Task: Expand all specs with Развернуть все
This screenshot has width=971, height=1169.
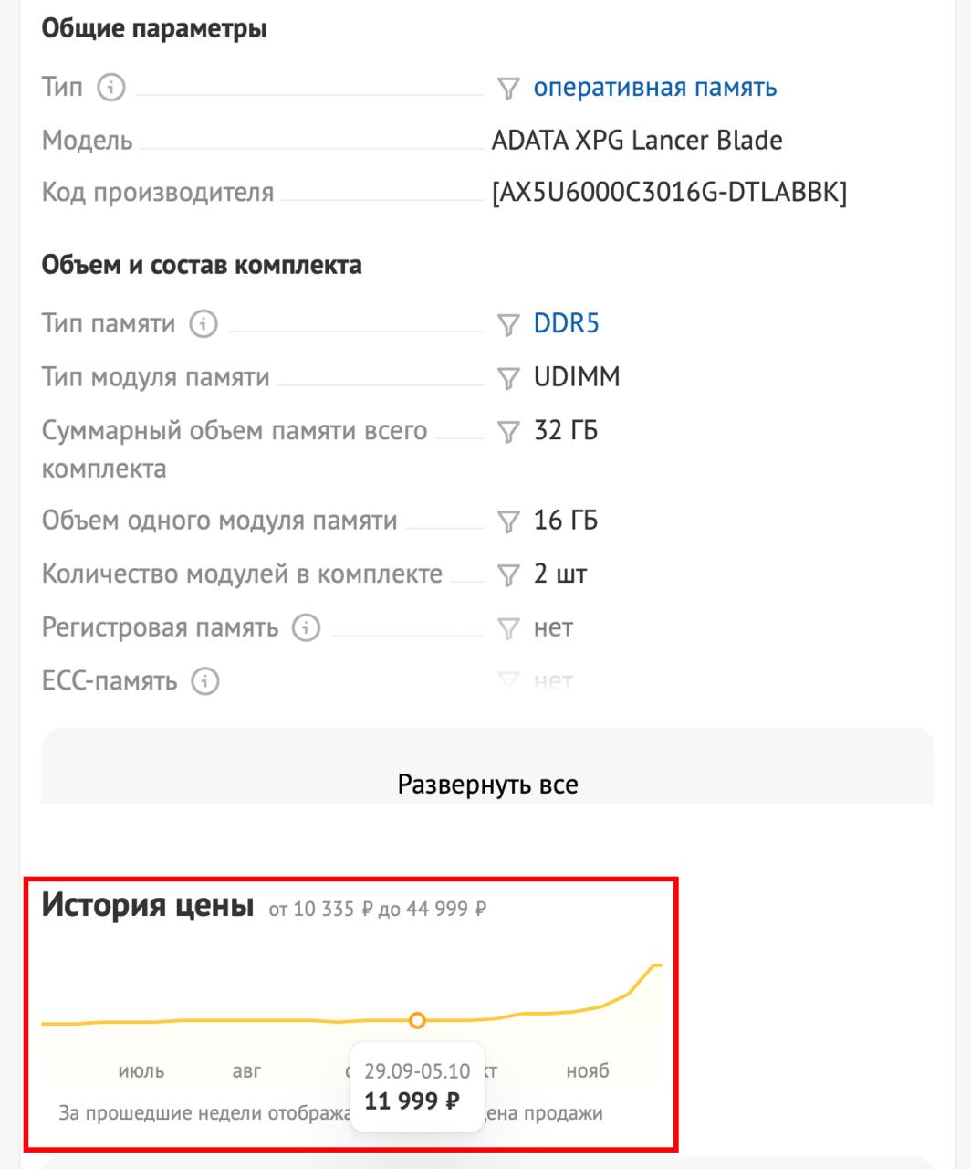Action: click(487, 785)
